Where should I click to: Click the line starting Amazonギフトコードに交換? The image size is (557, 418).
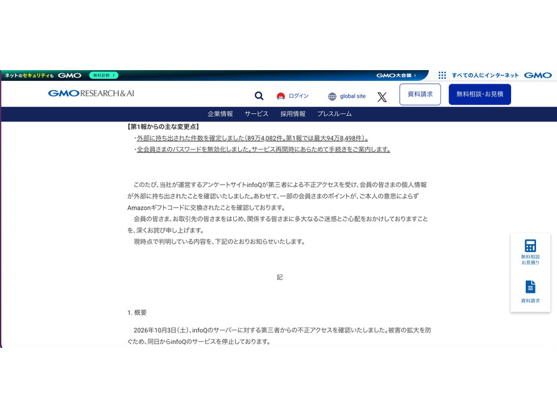[206, 208]
